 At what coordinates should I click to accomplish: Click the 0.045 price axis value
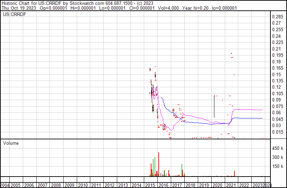(278, 119)
